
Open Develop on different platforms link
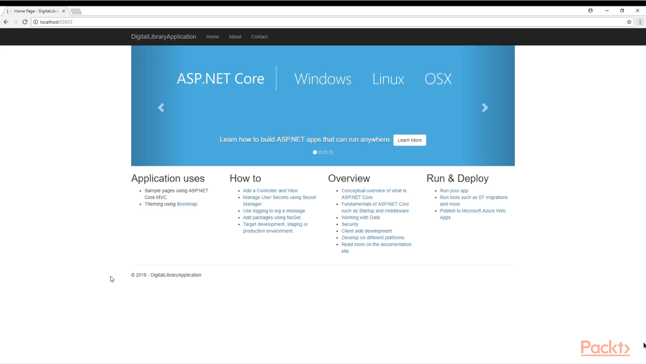373,238
